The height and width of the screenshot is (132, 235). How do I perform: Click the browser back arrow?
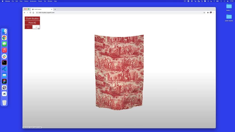[x=25, y=12]
